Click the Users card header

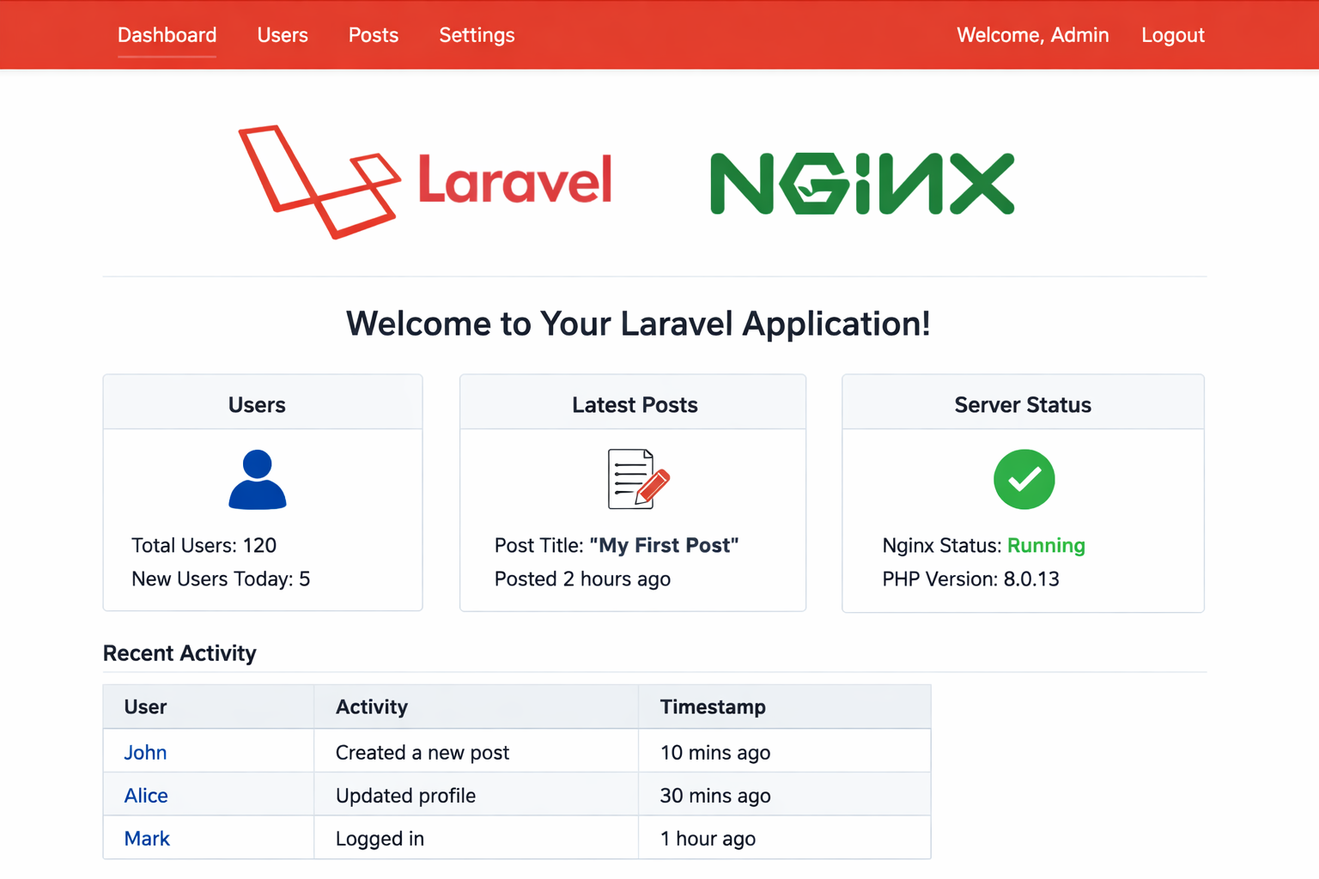[x=257, y=404]
